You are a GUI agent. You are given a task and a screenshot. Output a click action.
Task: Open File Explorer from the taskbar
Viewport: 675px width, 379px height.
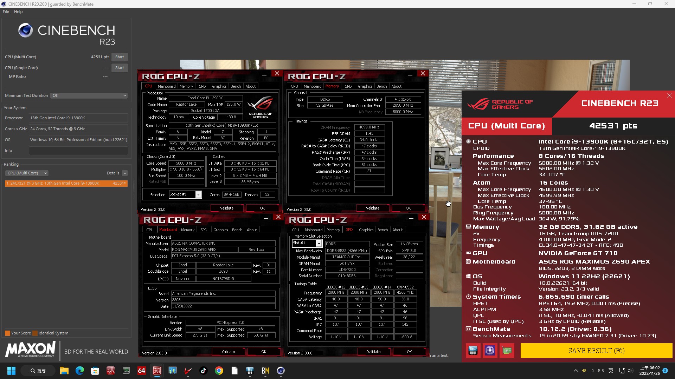click(x=64, y=371)
